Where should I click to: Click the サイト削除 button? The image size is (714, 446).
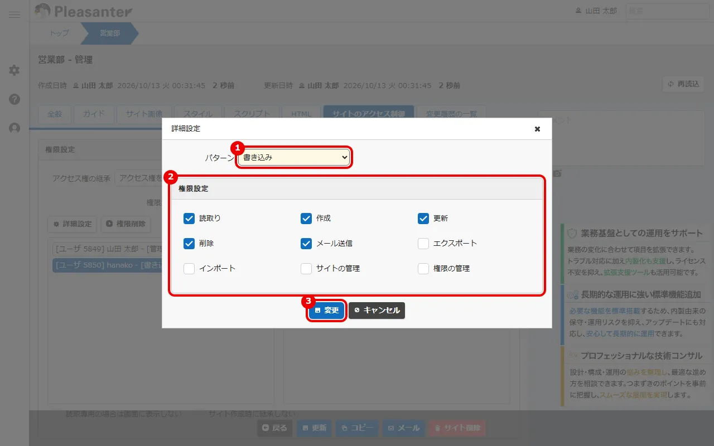click(x=457, y=428)
